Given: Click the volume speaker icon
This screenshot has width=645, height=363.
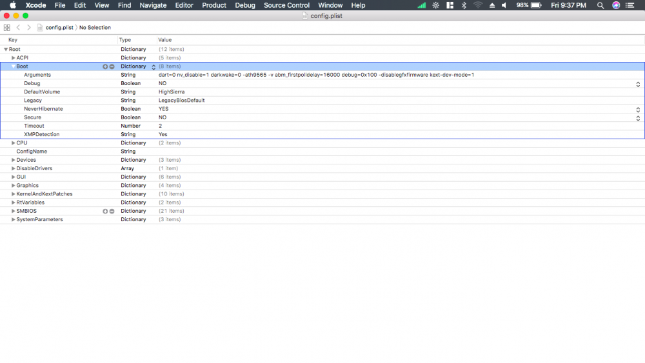Looking at the screenshot, I should pos(504,5).
